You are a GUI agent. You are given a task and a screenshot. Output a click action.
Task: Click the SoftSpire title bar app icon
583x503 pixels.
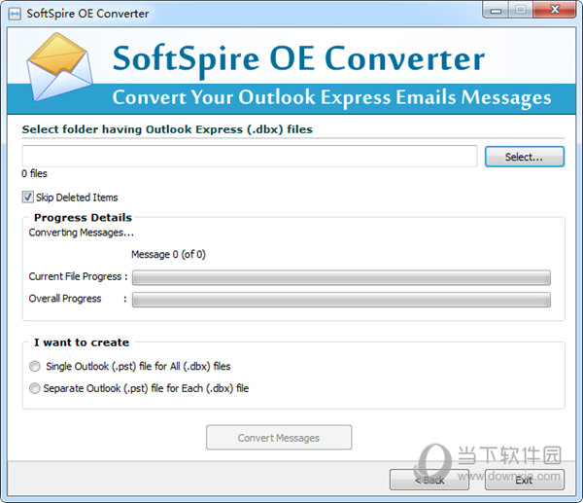[15, 14]
